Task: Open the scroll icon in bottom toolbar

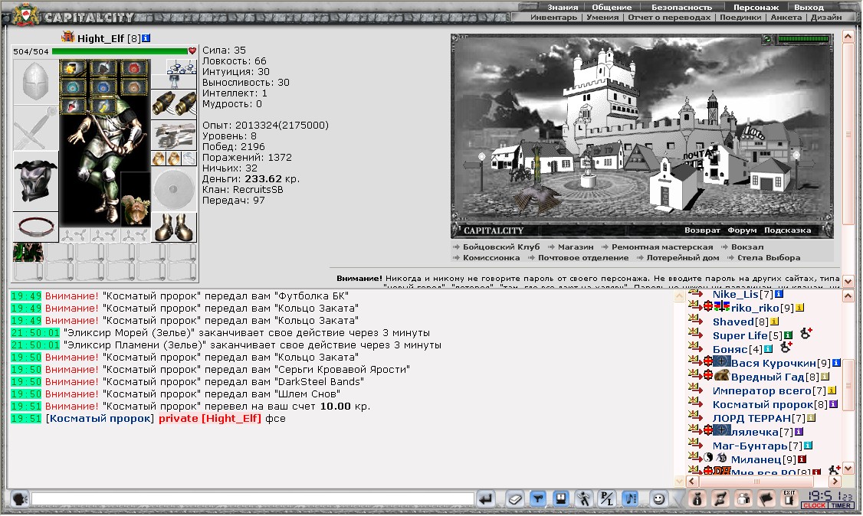Action: point(720,499)
